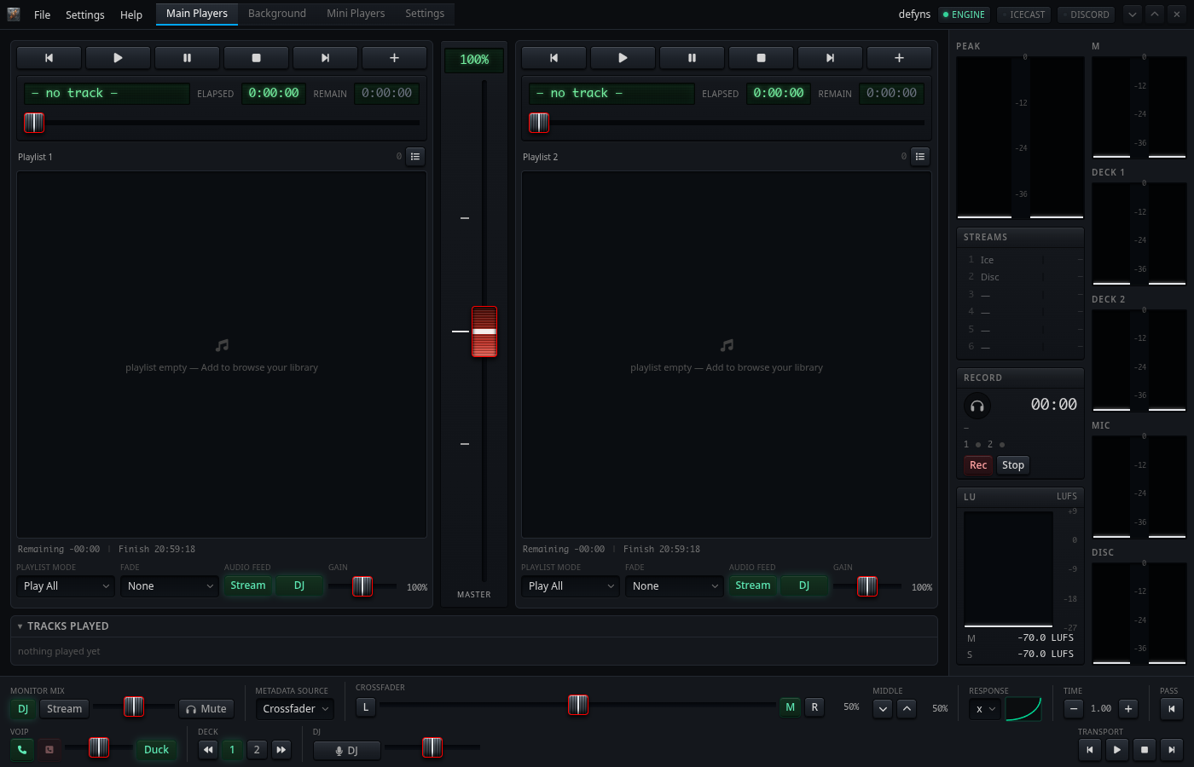Switch to the Background tab
The height and width of the screenshot is (767, 1194).
tap(277, 14)
